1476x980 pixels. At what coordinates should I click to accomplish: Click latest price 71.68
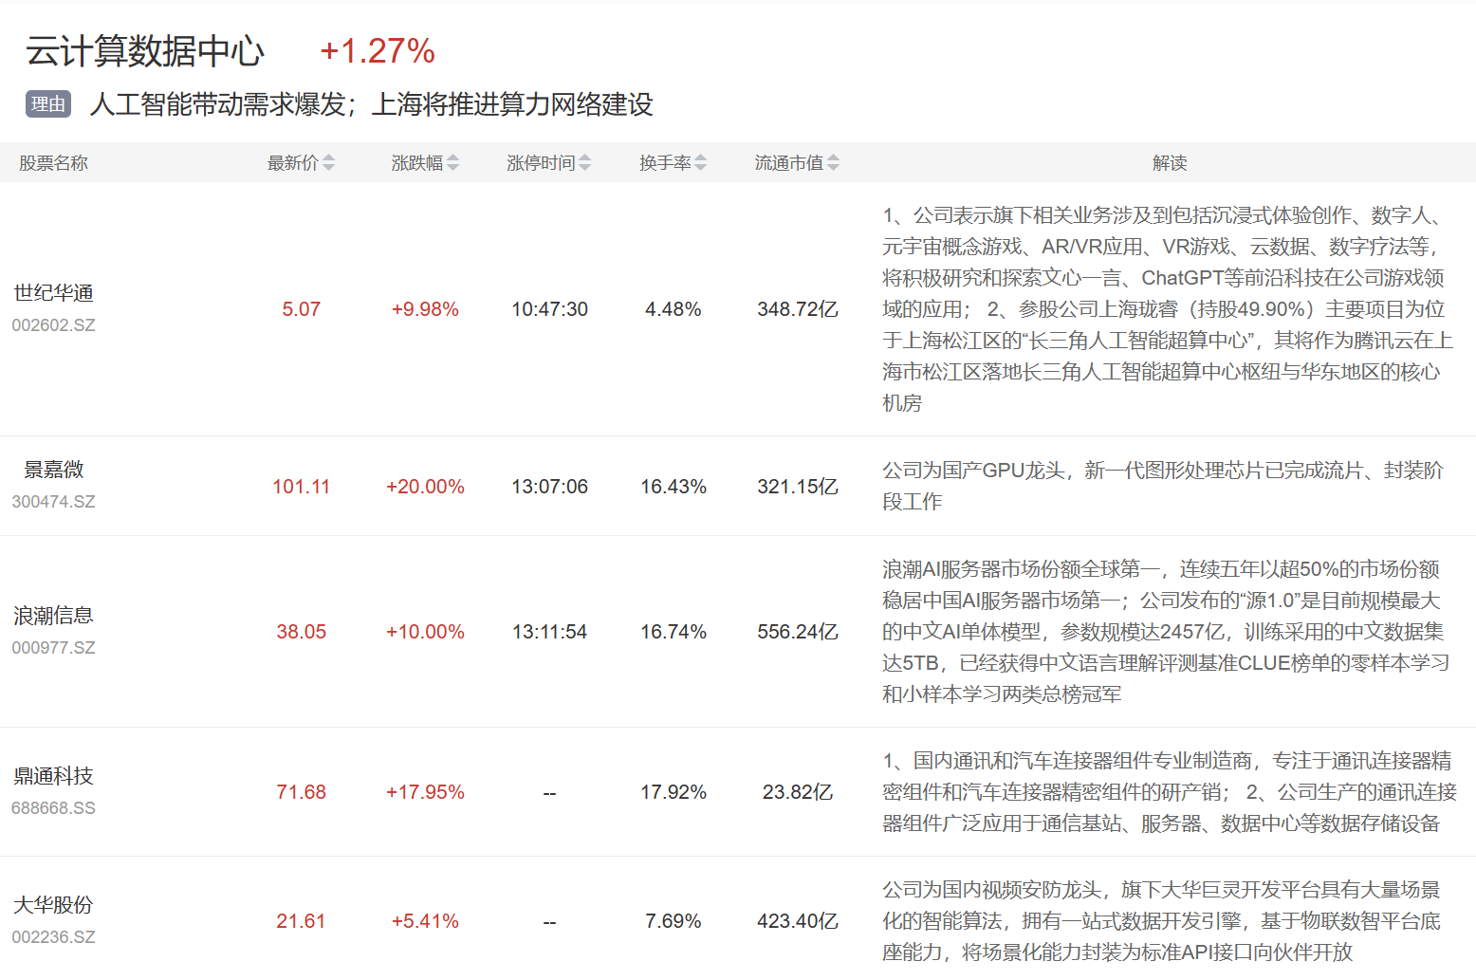point(302,792)
